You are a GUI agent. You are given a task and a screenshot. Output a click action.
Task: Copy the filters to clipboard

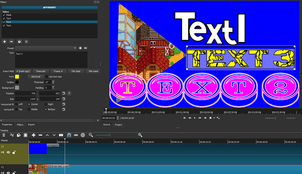point(19,42)
